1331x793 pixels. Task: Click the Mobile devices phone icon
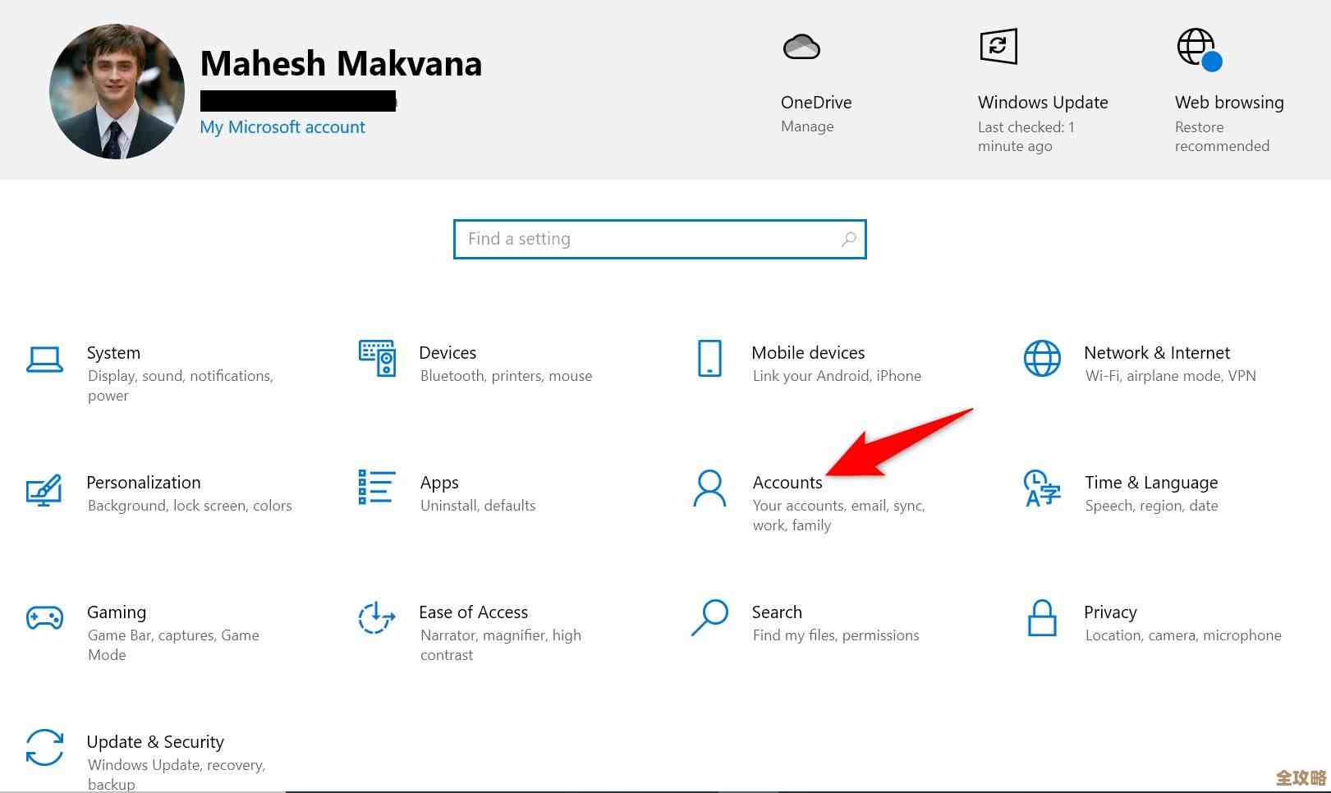pos(709,359)
